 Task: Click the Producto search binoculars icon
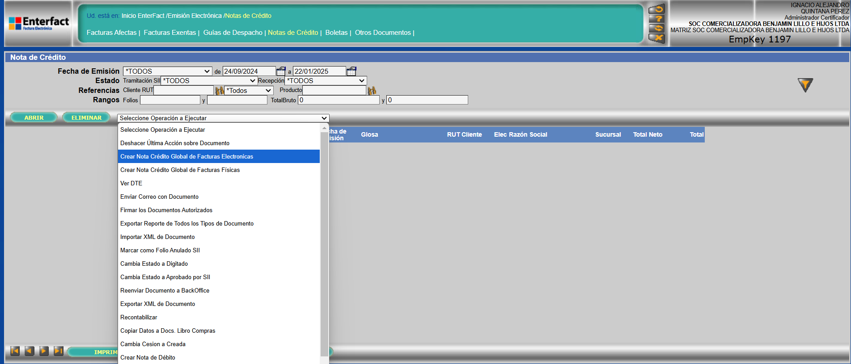click(372, 91)
